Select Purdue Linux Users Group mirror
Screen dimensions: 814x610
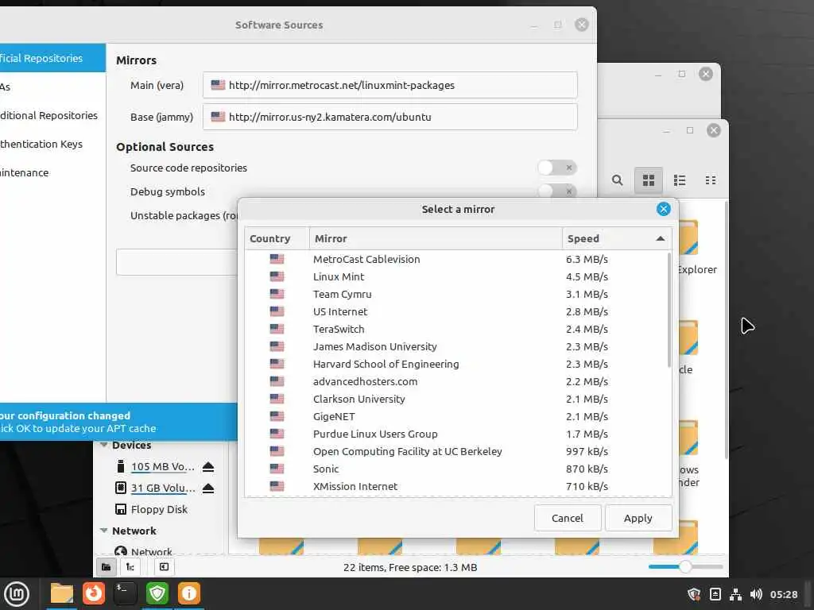[455, 434]
